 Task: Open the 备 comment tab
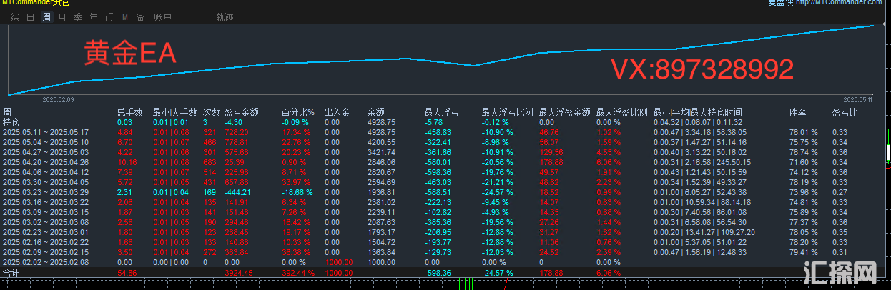140,17
